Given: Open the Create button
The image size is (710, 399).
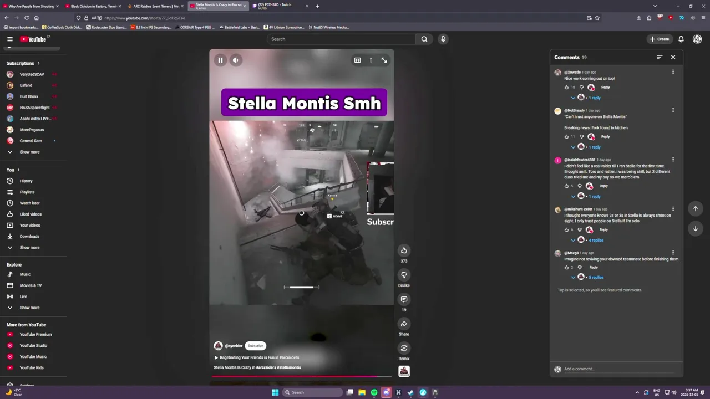Looking at the screenshot, I should 660,39.
